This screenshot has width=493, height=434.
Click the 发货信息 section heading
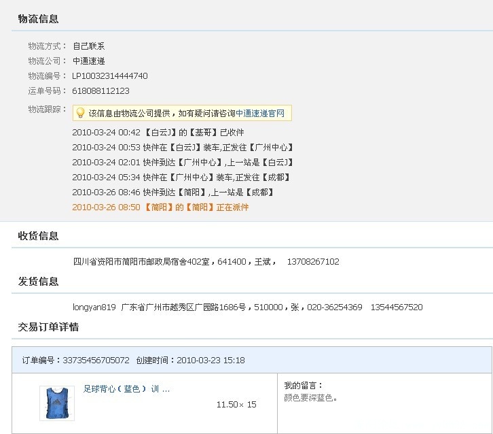[x=38, y=281]
